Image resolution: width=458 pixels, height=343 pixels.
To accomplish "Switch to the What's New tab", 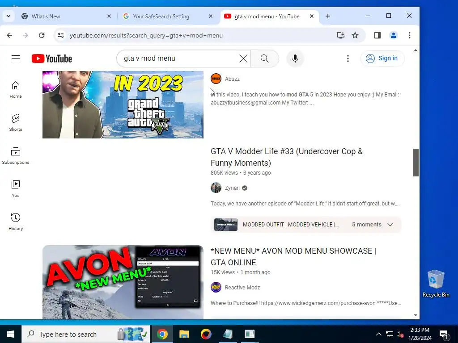I will pyautogui.click(x=67, y=17).
